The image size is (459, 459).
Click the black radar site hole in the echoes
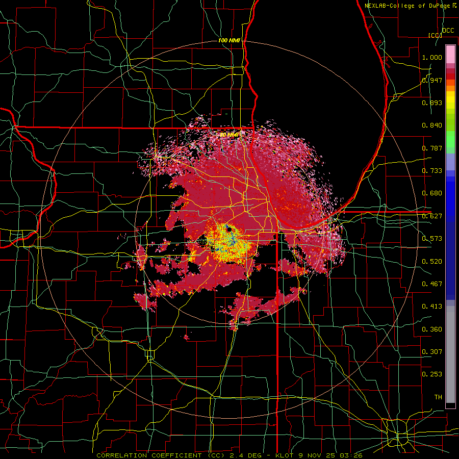(229, 229)
